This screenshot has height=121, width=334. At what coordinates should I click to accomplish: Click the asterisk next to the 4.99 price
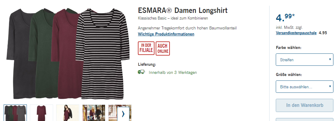[293, 16]
